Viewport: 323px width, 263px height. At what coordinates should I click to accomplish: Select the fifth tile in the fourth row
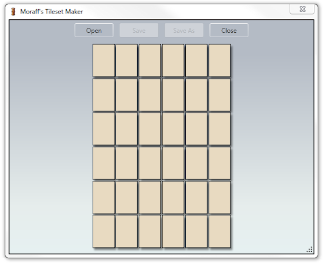[x=196, y=163]
